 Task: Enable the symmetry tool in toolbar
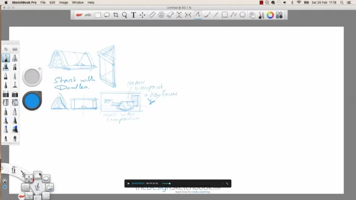click(188, 15)
